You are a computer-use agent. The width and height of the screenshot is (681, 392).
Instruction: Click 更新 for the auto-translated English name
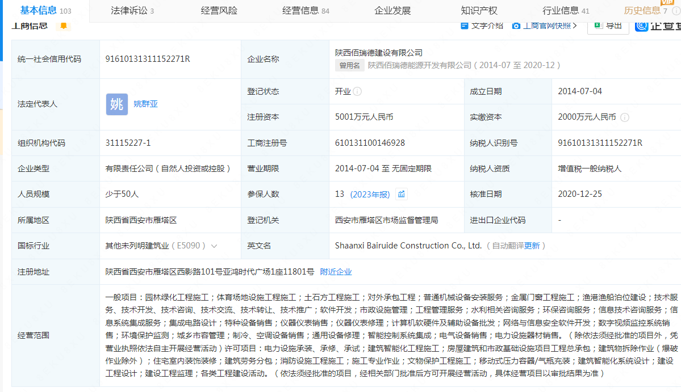pyautogui.click(x=532, y=246)
